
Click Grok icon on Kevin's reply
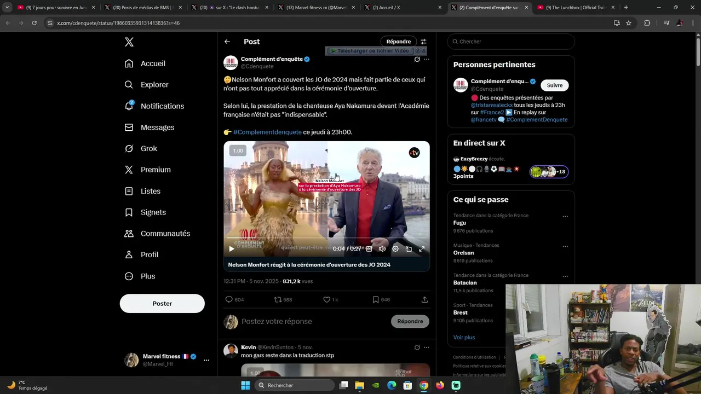coord(417,347)
